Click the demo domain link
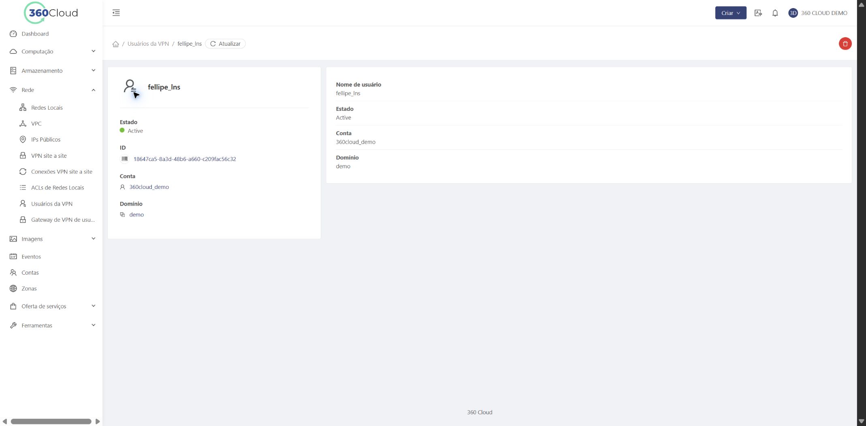 137,214
